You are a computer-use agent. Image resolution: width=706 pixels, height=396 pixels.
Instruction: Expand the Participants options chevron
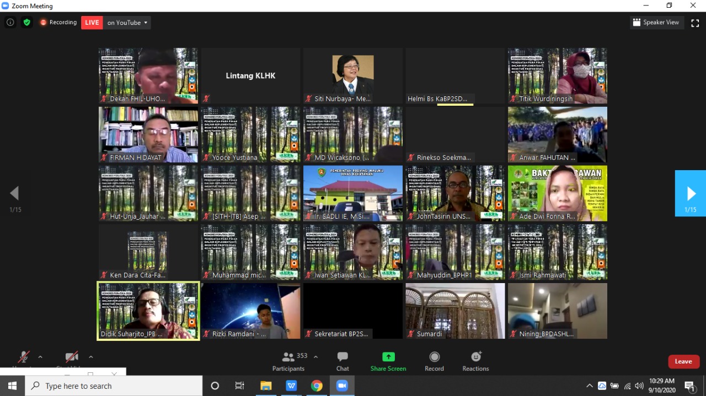click(x=315, y=357)
